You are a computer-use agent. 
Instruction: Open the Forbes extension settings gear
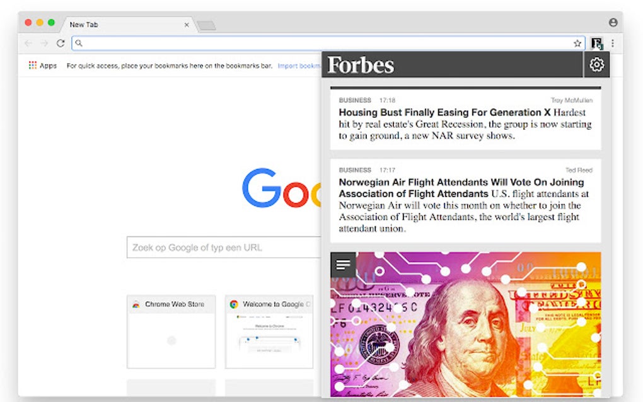pyautogui.click(x=596, y=64)
